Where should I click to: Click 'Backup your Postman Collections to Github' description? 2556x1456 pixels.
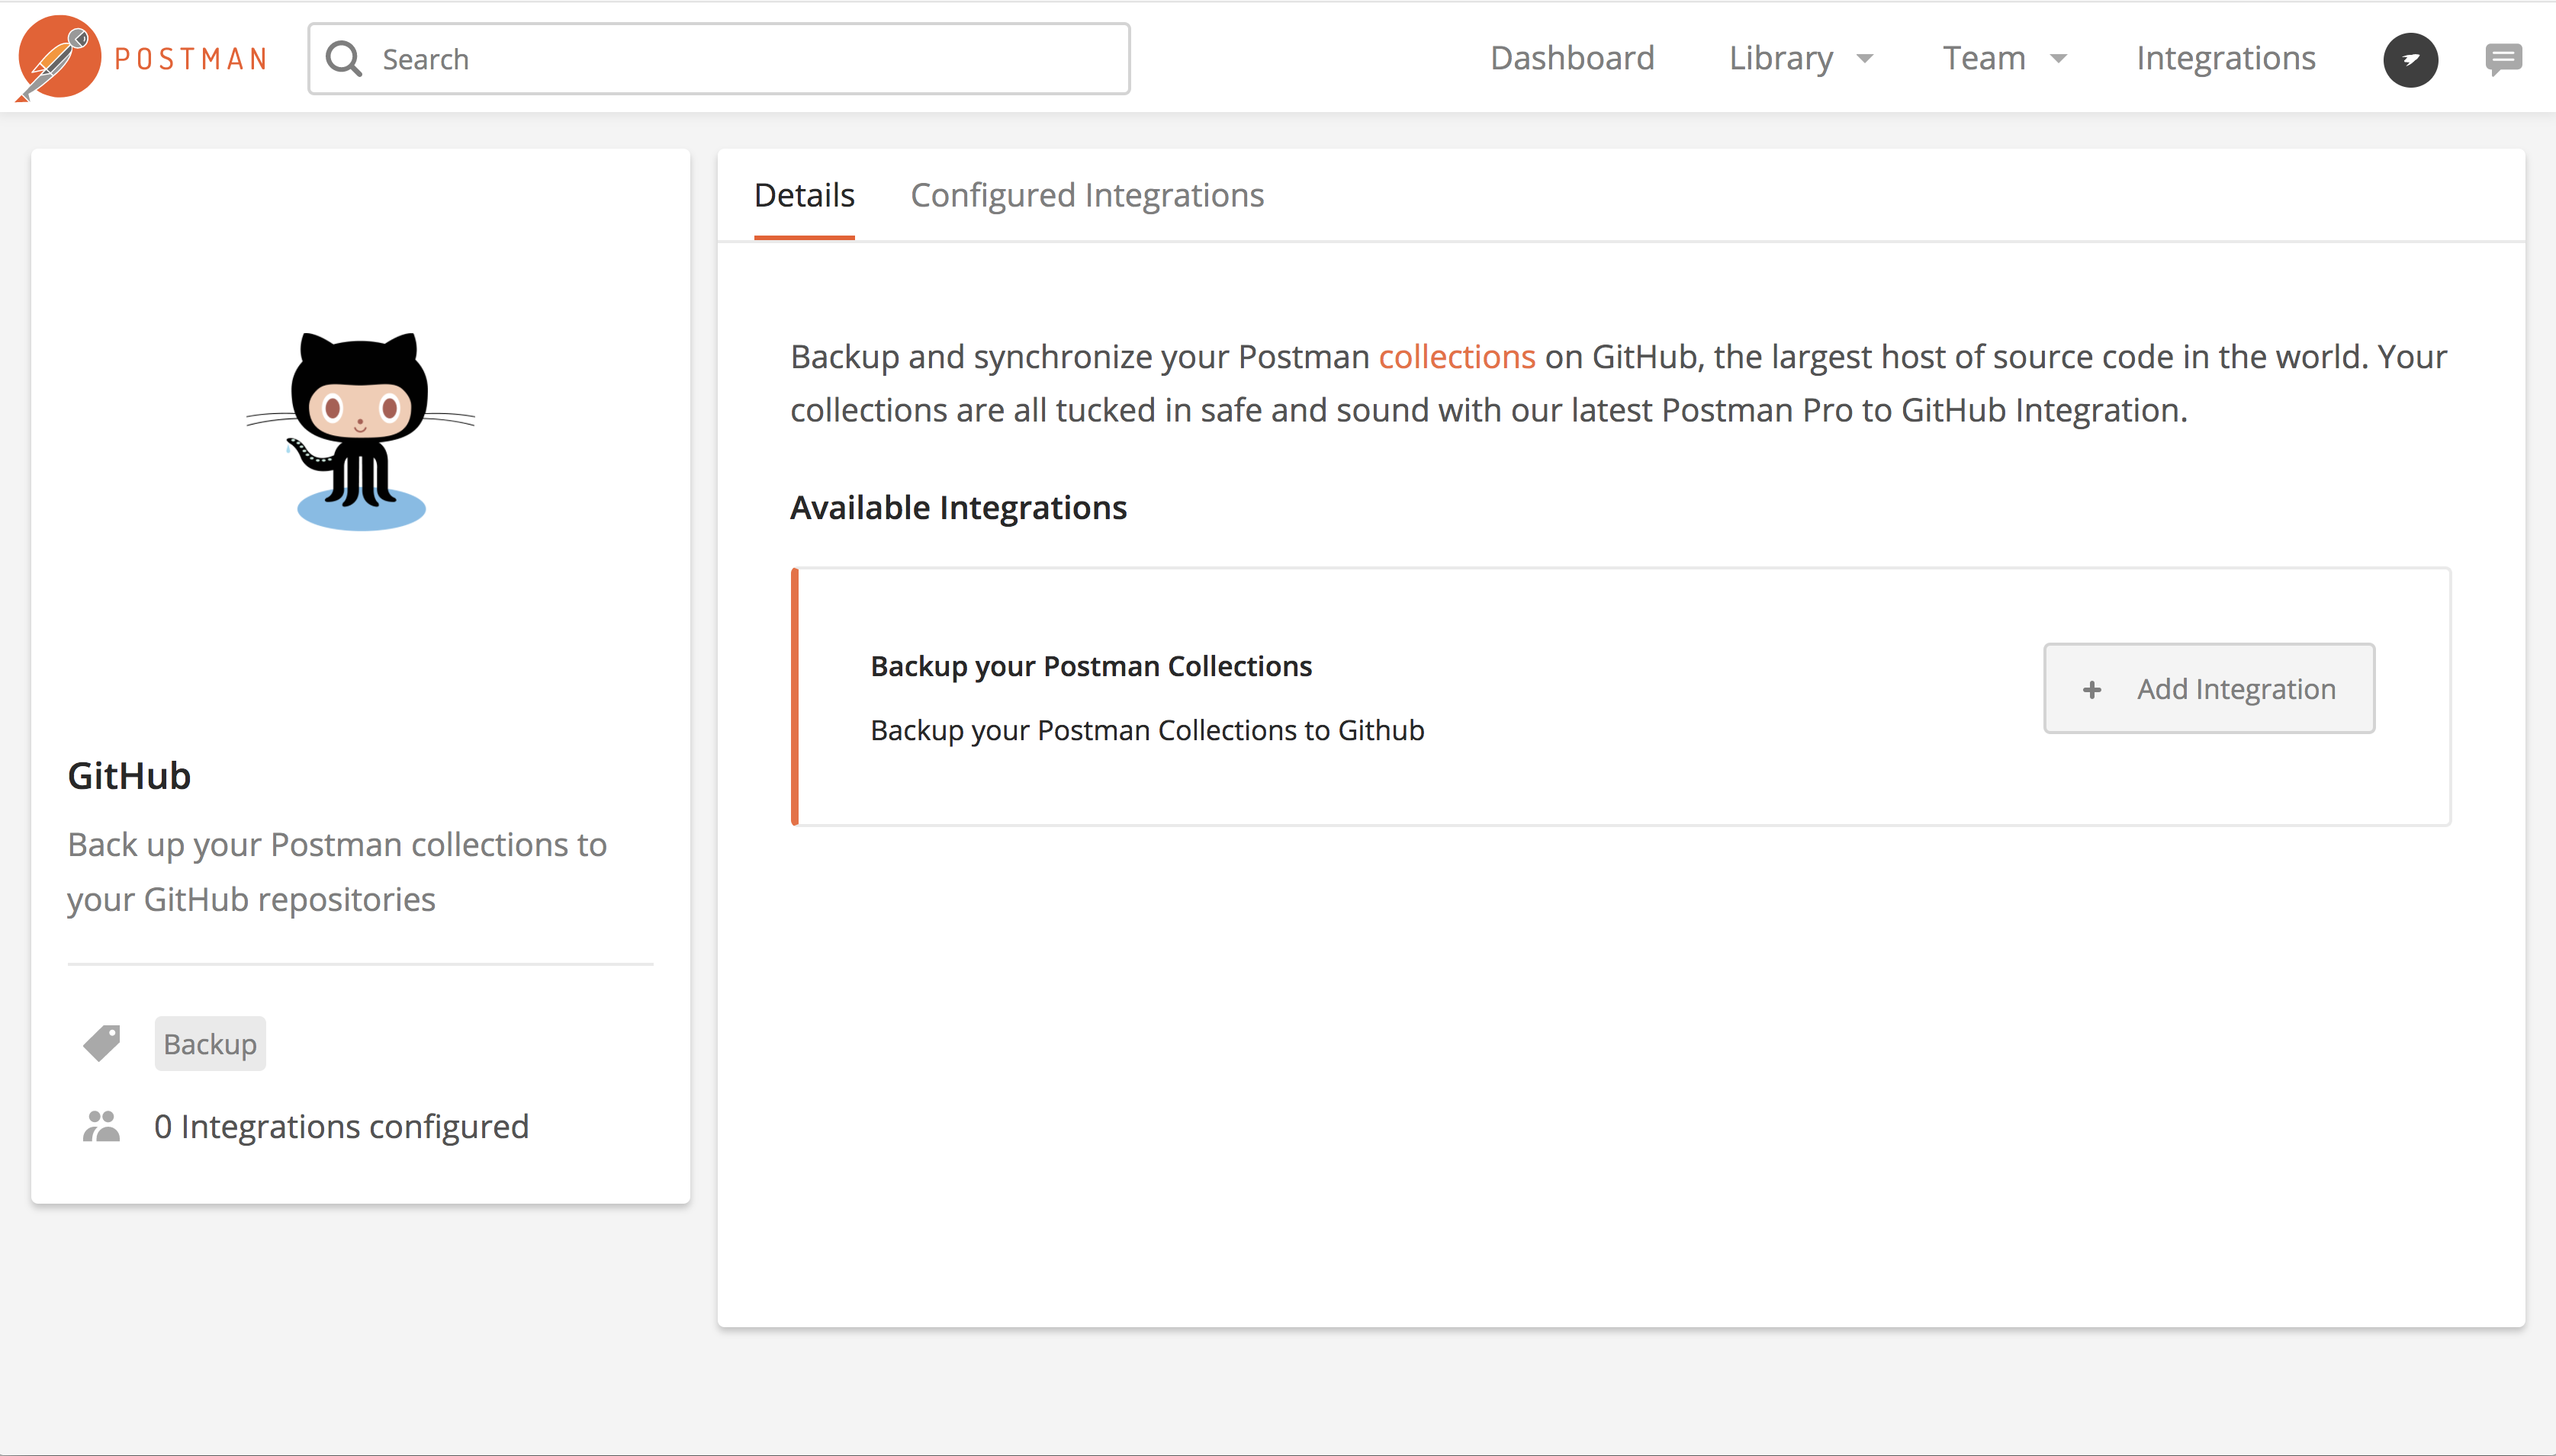coord(1146,730)
